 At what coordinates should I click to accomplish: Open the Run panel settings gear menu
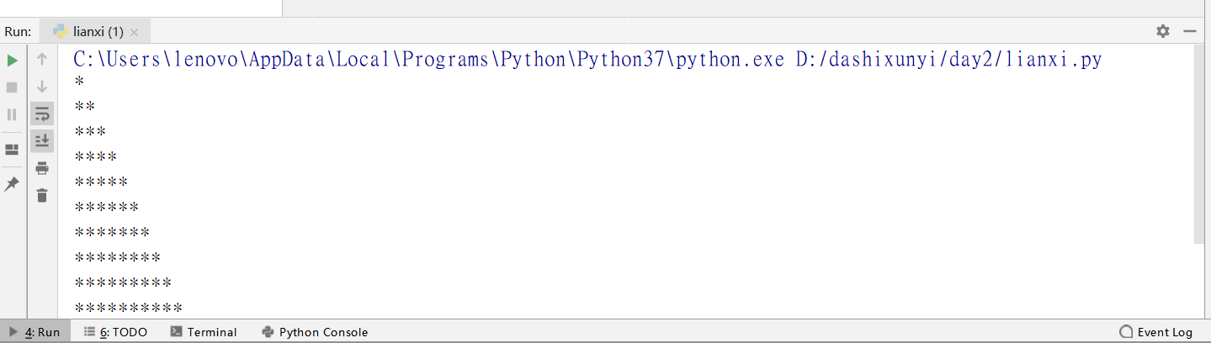(x=1163, y=31)
